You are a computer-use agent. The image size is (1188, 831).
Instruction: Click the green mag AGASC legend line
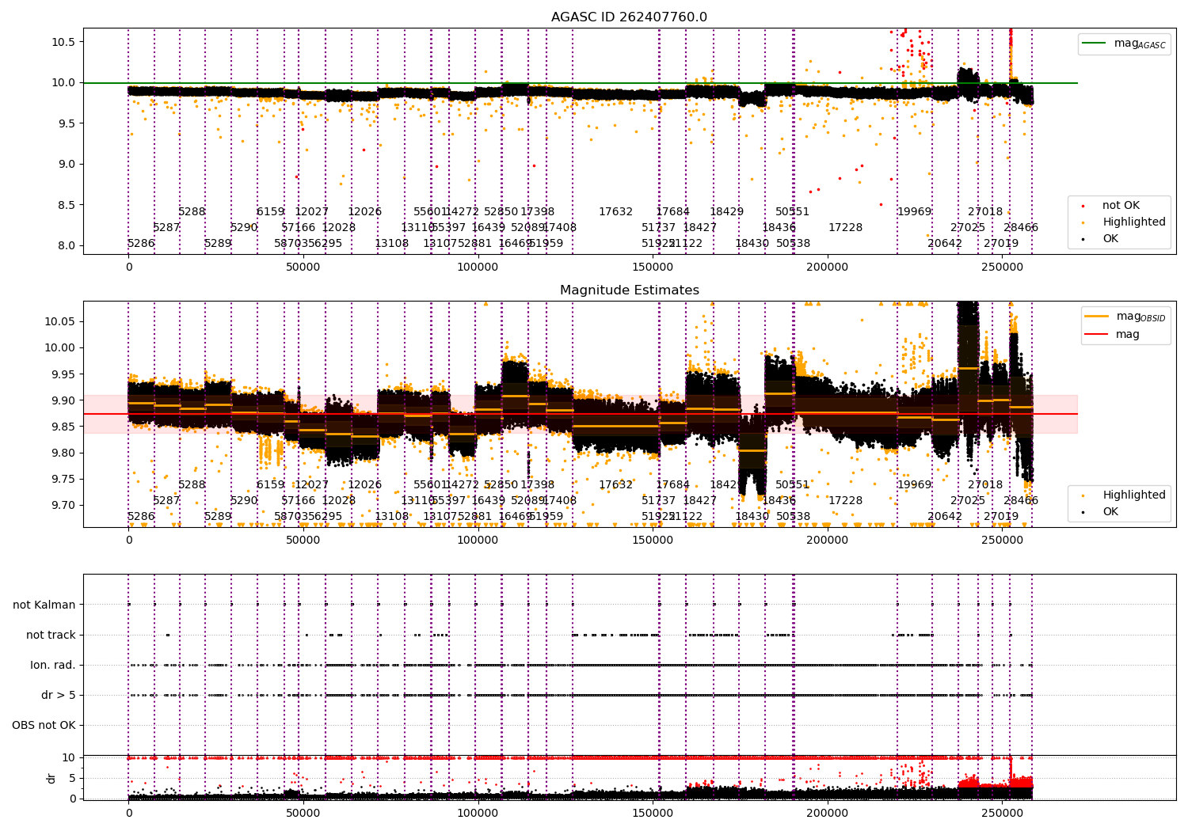pos(1095,44)
